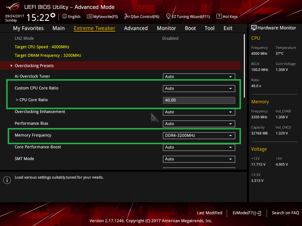
Task: Open the Overclocking Enhancement dropdown
Action: point(199,112)
